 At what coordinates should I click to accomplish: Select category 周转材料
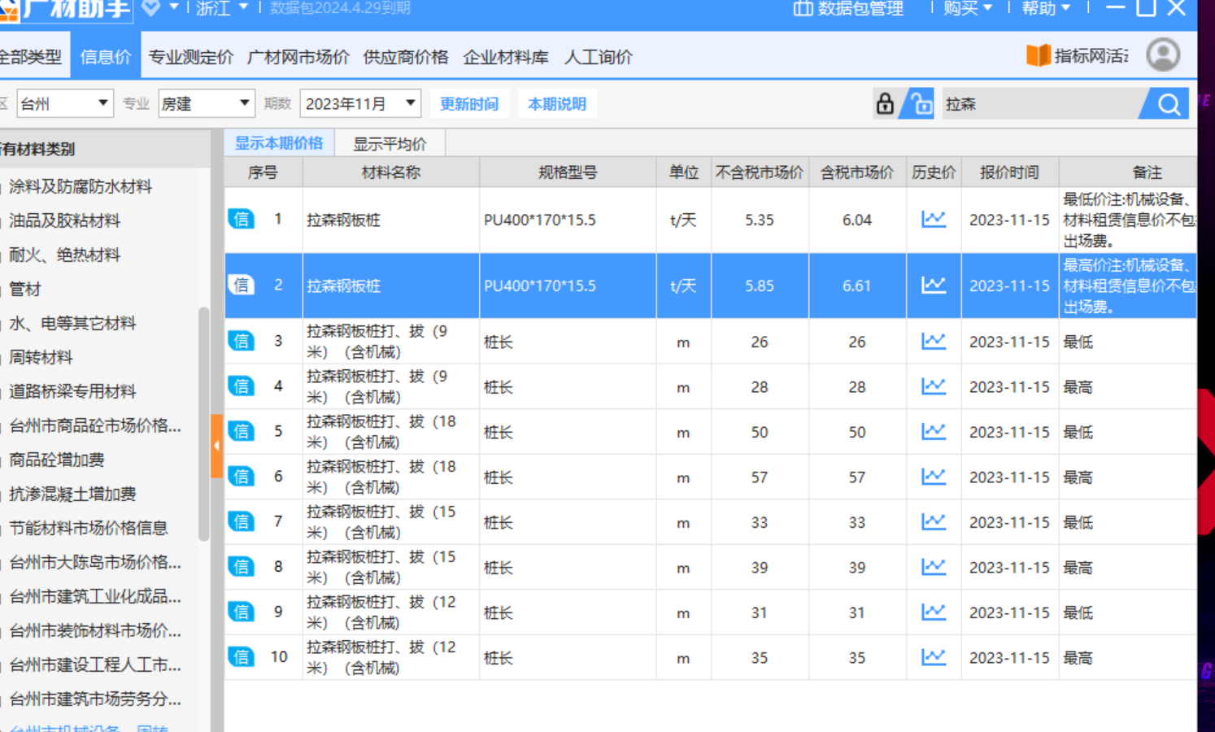[41, 357]
